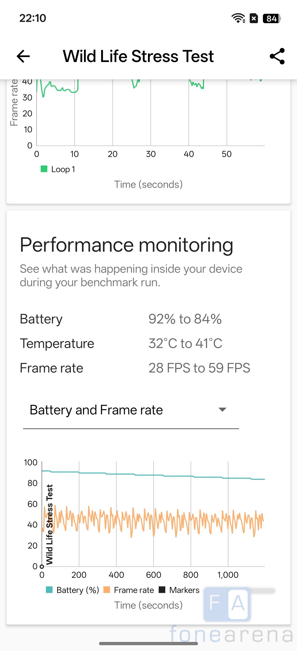297x651 pixels.
Task: Tap the Battery 92% to 84% row
Action: pyautogui.click(x=121, y=319)
